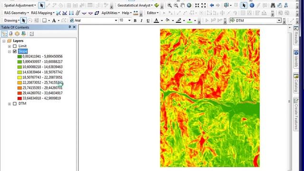Select the Drawing text tool

tap(54, 20)
